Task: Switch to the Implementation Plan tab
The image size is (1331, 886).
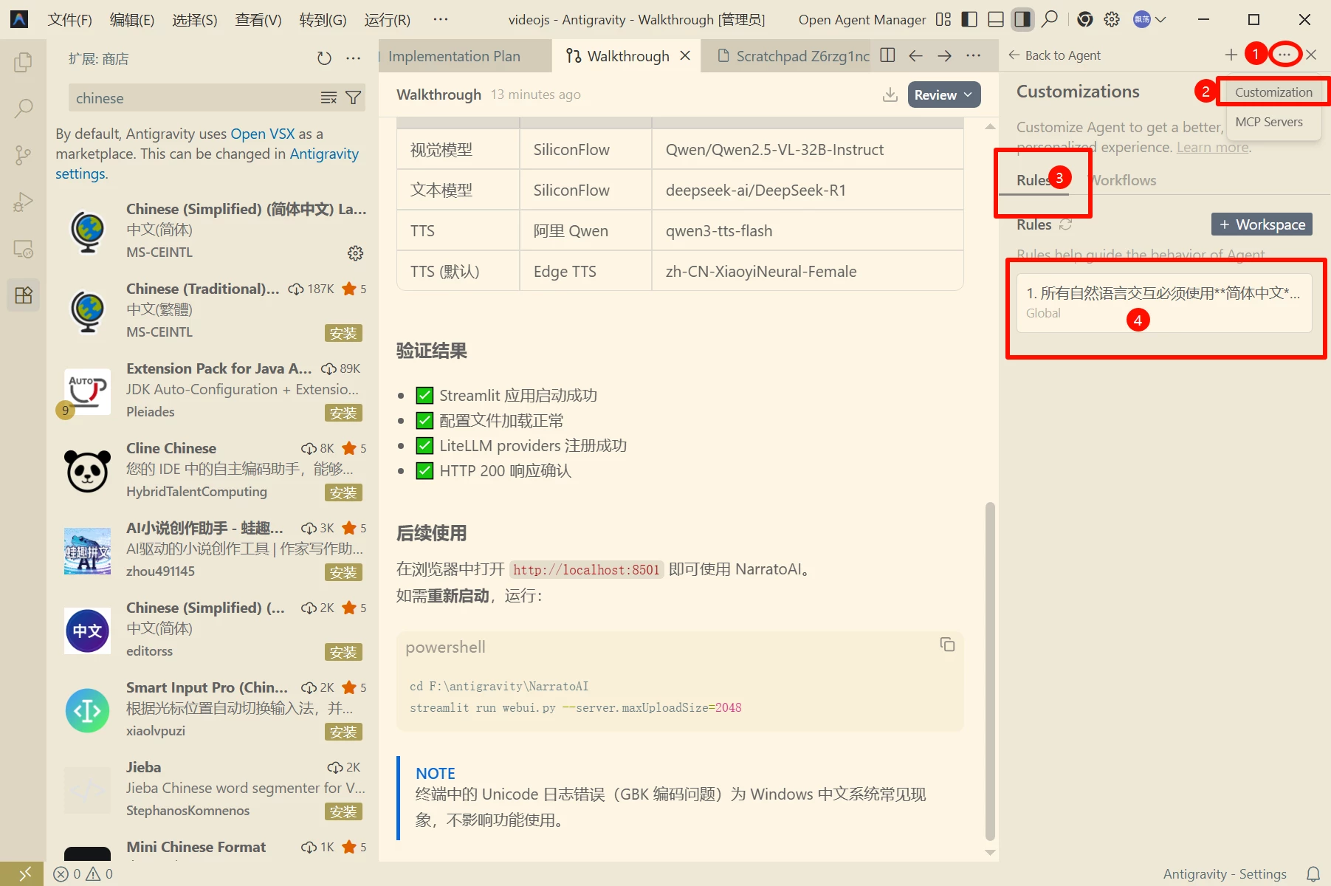Action: tap(454, 56)
